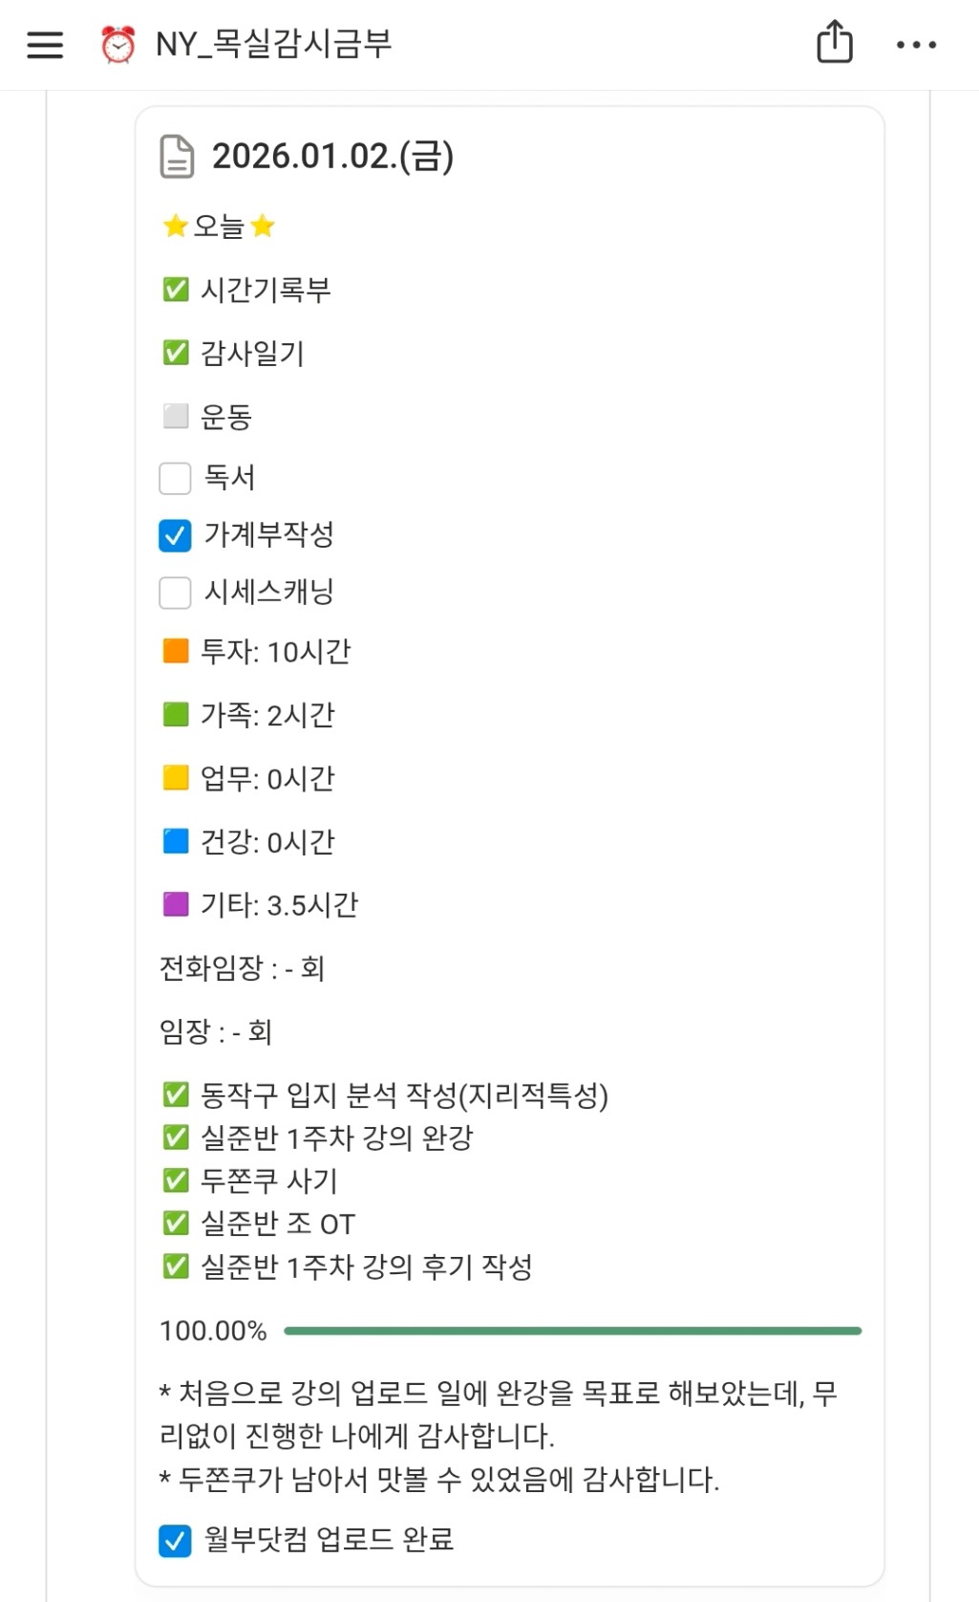
Task: Open the three-dot more options menu
Action: pyautogui.click(x=916, y=44)
